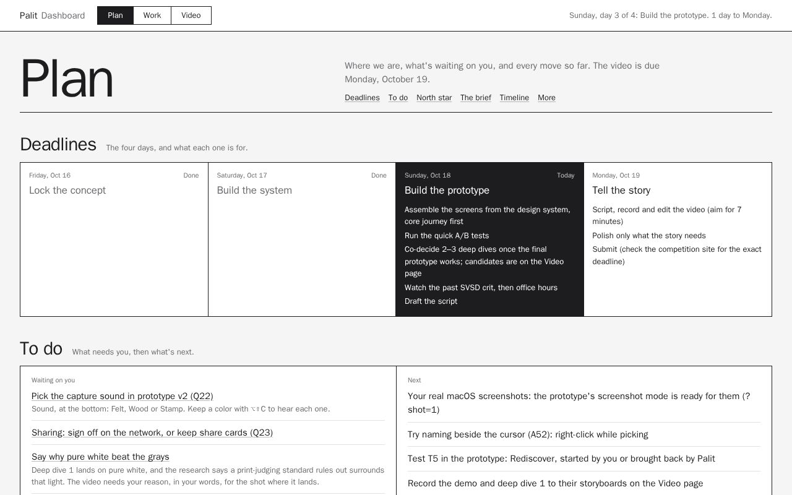Click the "Sound, at the bottom: Felt, Wood or Stamp" note
792x495 pixels.
pos(181,409)
